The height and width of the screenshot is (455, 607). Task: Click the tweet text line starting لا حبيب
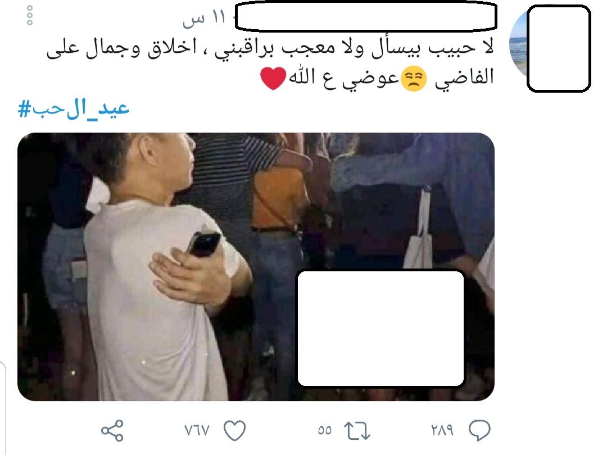tap(270, 48)
